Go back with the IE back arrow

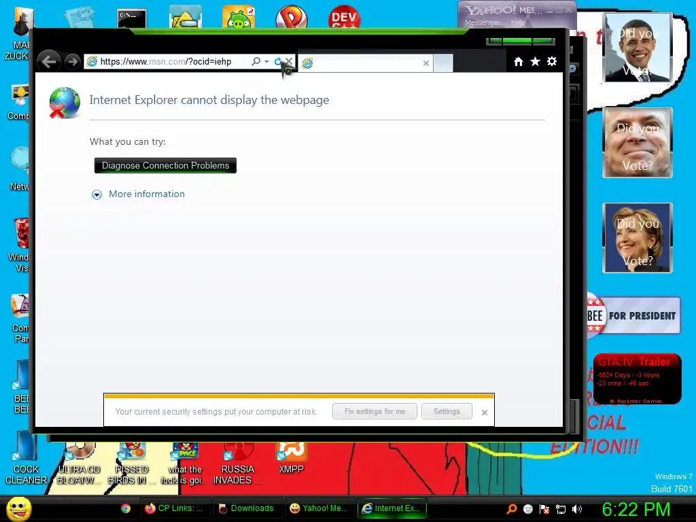49,61
